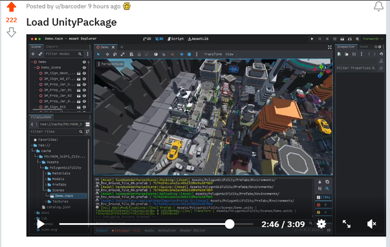Expand the Prefabs folder
The width and height of the screenshot is (390, 247).
pyautogui.click(x=46, y=184)
